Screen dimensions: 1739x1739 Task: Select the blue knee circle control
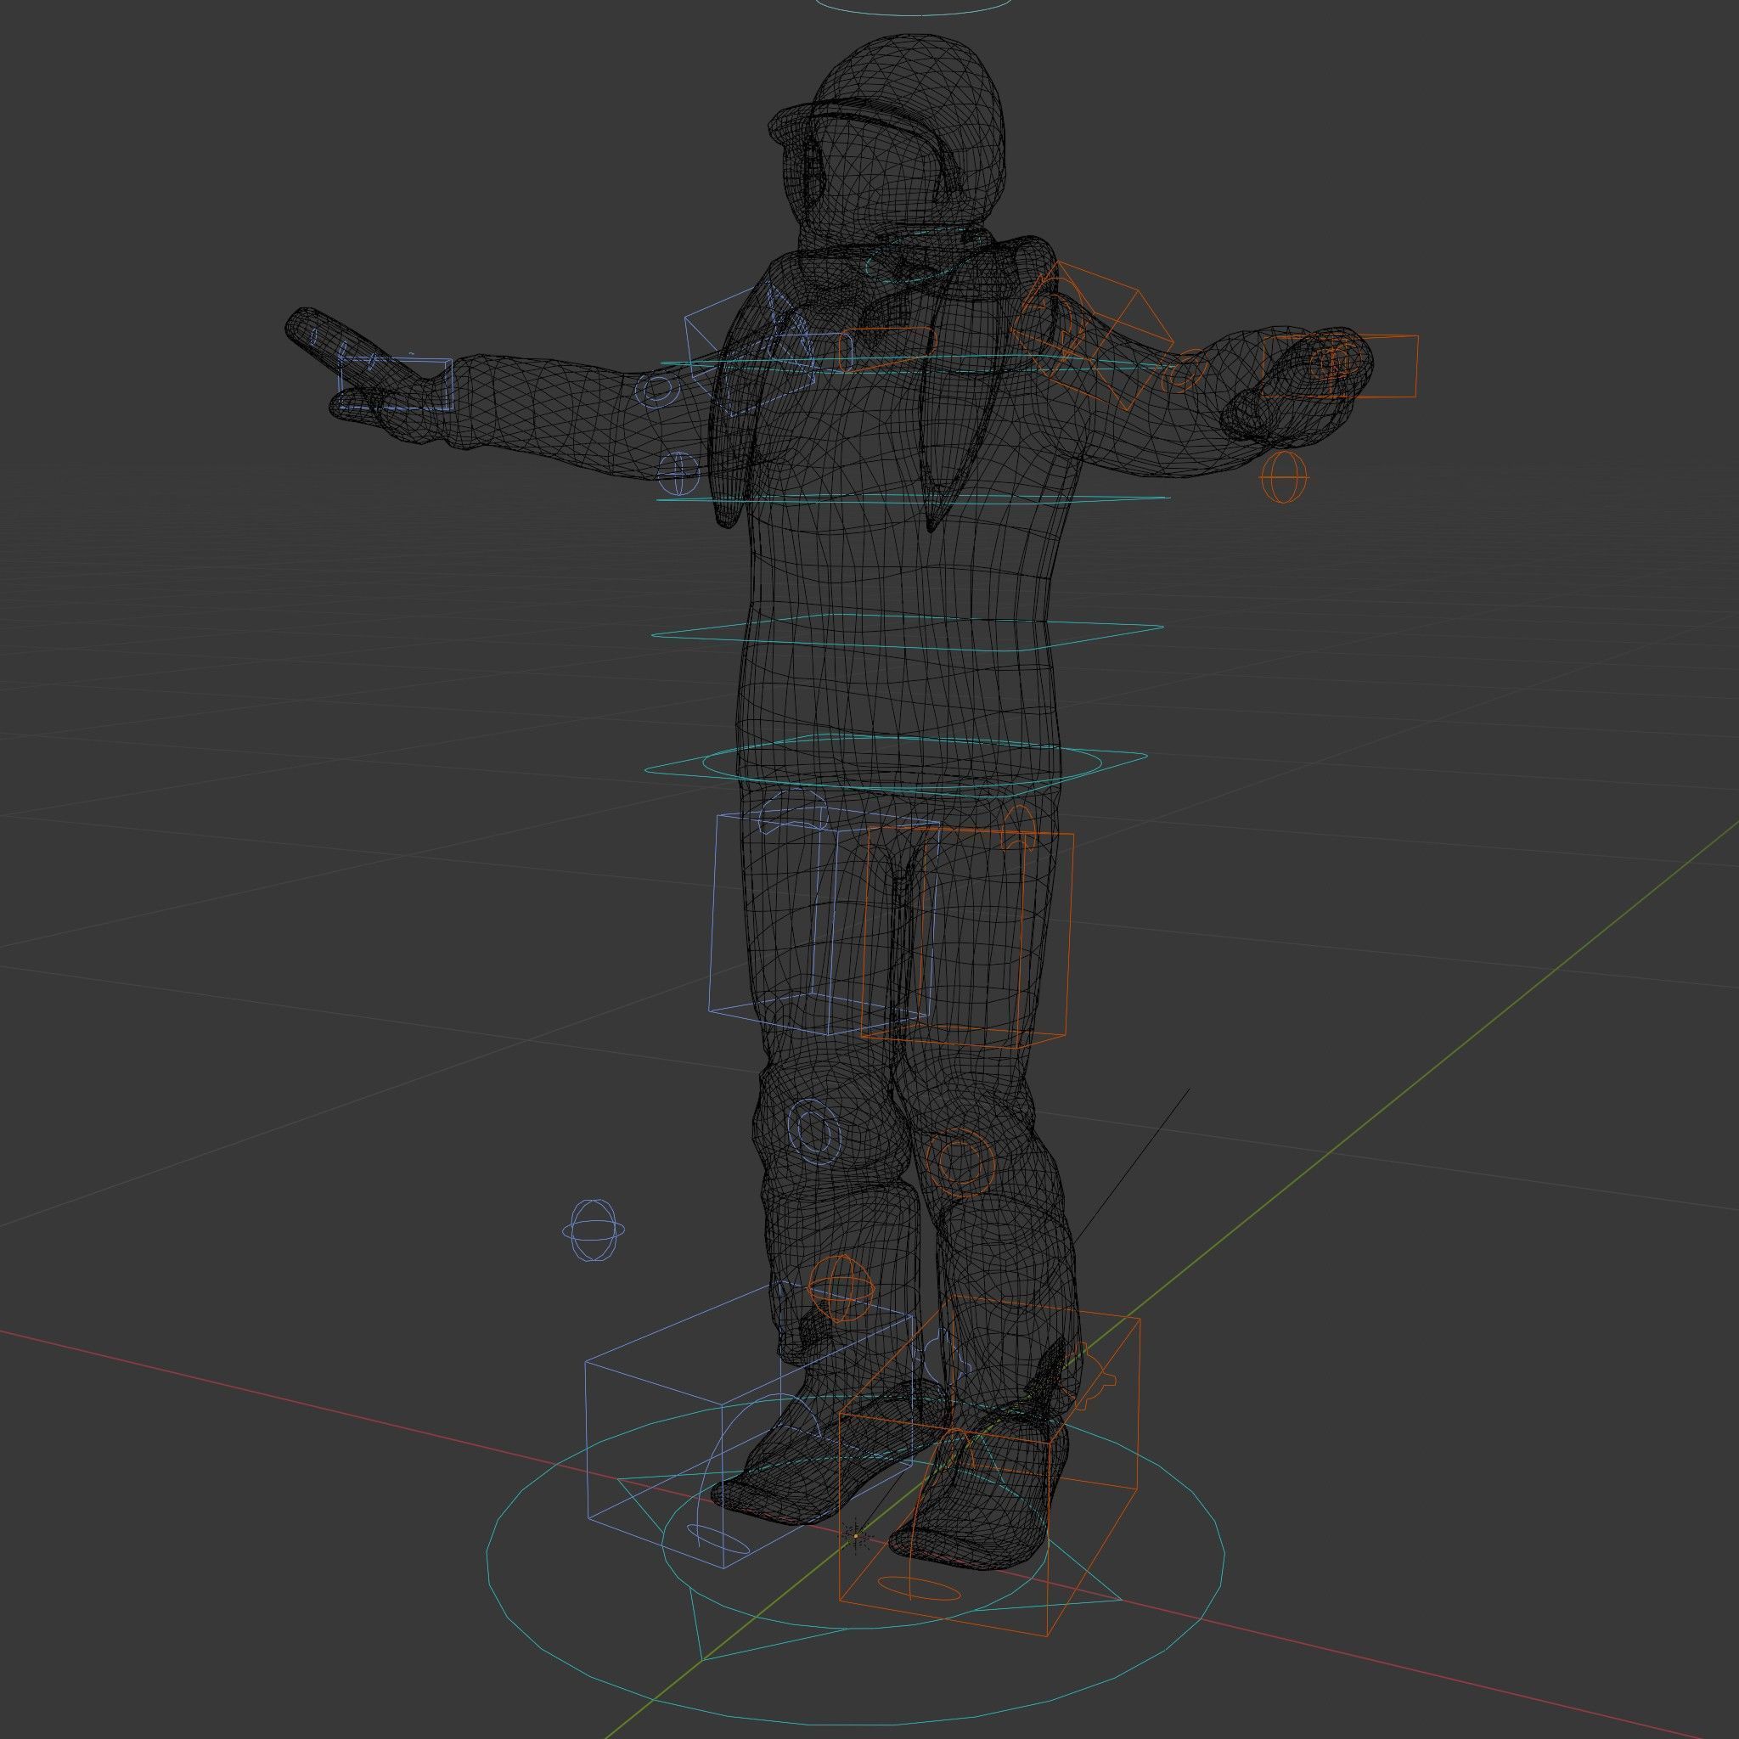tap(813, 1130)
